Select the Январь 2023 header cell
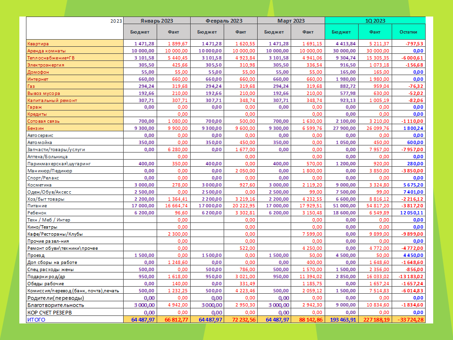453x340 pixels. [157, 21]
